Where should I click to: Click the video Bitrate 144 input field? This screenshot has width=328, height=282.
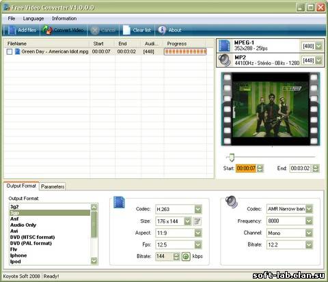tap(164, 257)
